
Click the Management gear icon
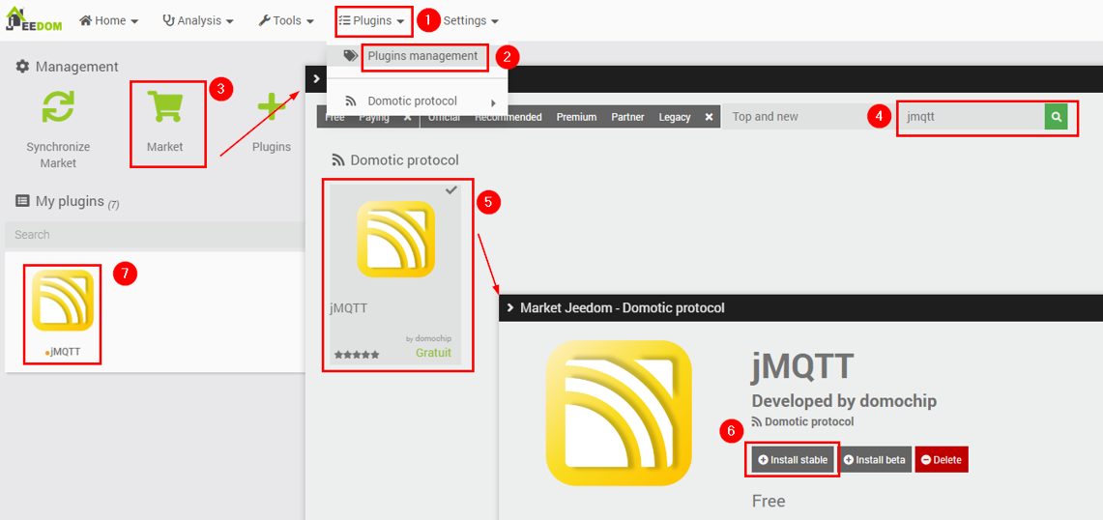(x=22, y=66)
